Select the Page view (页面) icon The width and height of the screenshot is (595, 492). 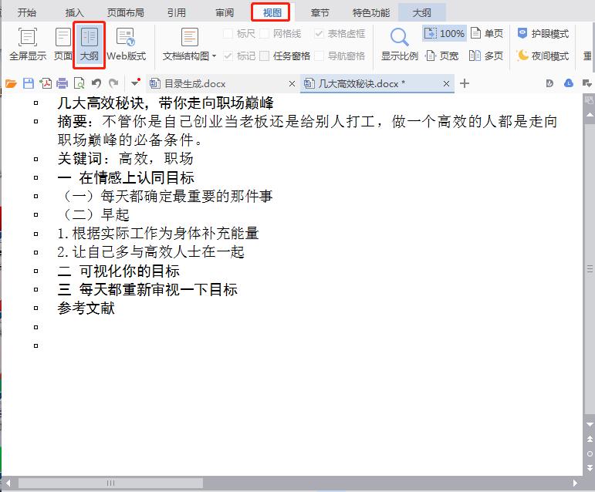(x=63, y=44)
